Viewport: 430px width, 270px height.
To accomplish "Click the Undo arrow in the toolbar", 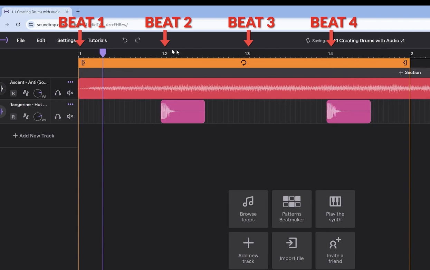I will coord(125,40).
